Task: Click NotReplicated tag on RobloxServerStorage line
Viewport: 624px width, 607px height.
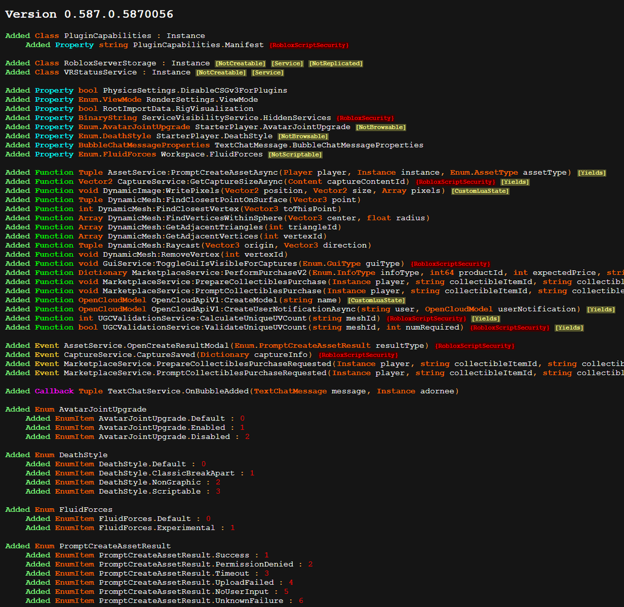Action: coord(335,63)
